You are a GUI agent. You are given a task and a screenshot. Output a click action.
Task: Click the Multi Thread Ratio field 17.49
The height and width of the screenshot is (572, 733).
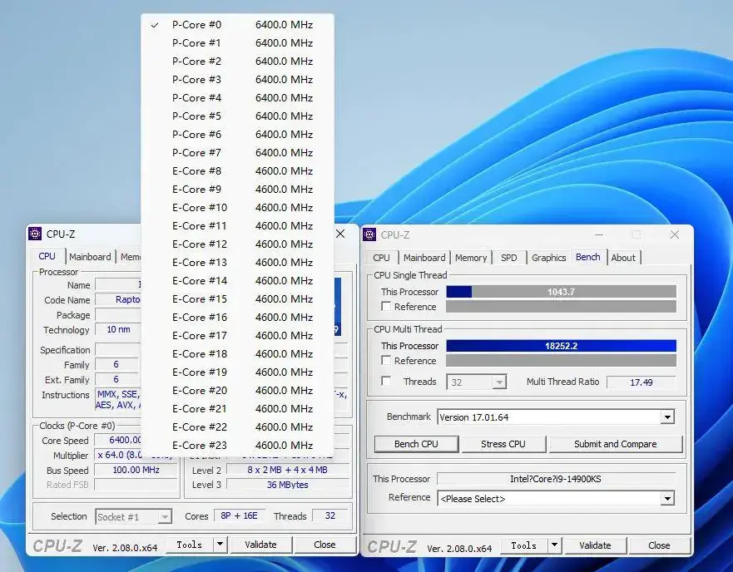pos(641,382)
